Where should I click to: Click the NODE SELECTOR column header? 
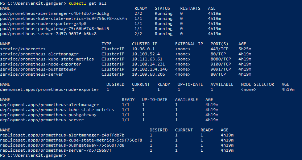pyautogui.click(x=257, y=84)
